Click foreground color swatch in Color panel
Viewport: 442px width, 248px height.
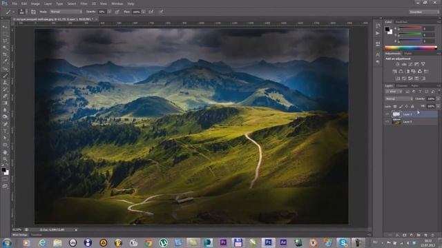(387, 29)
